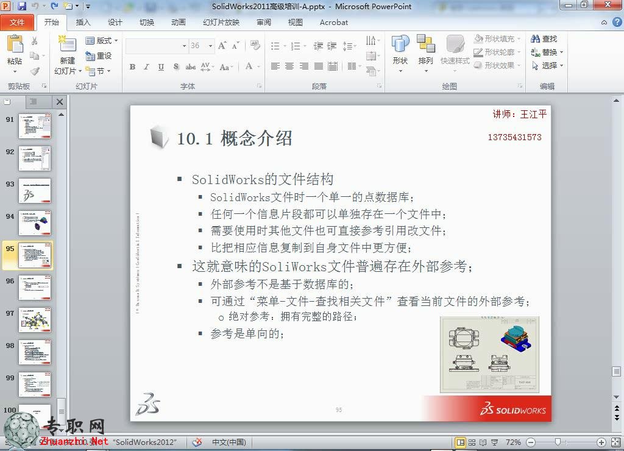Click the zoom slider handle
The height and width of the screenshot is (451, 624).
click(558, 442)
